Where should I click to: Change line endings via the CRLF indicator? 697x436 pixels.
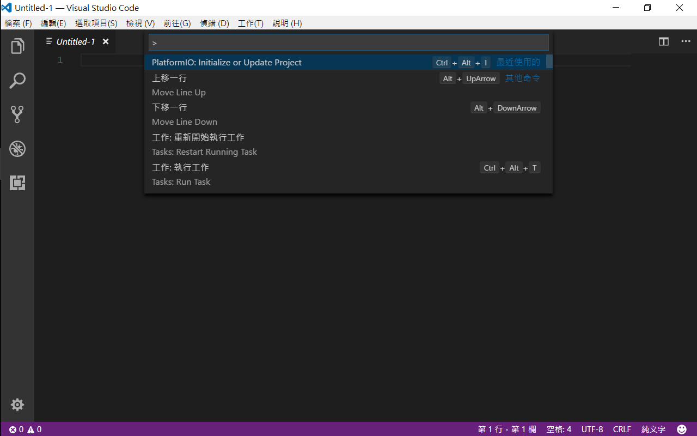point(621,429)
